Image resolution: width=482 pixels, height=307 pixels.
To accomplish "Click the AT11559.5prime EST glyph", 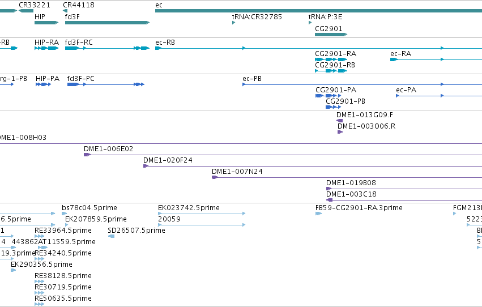I will click(42, 248).
